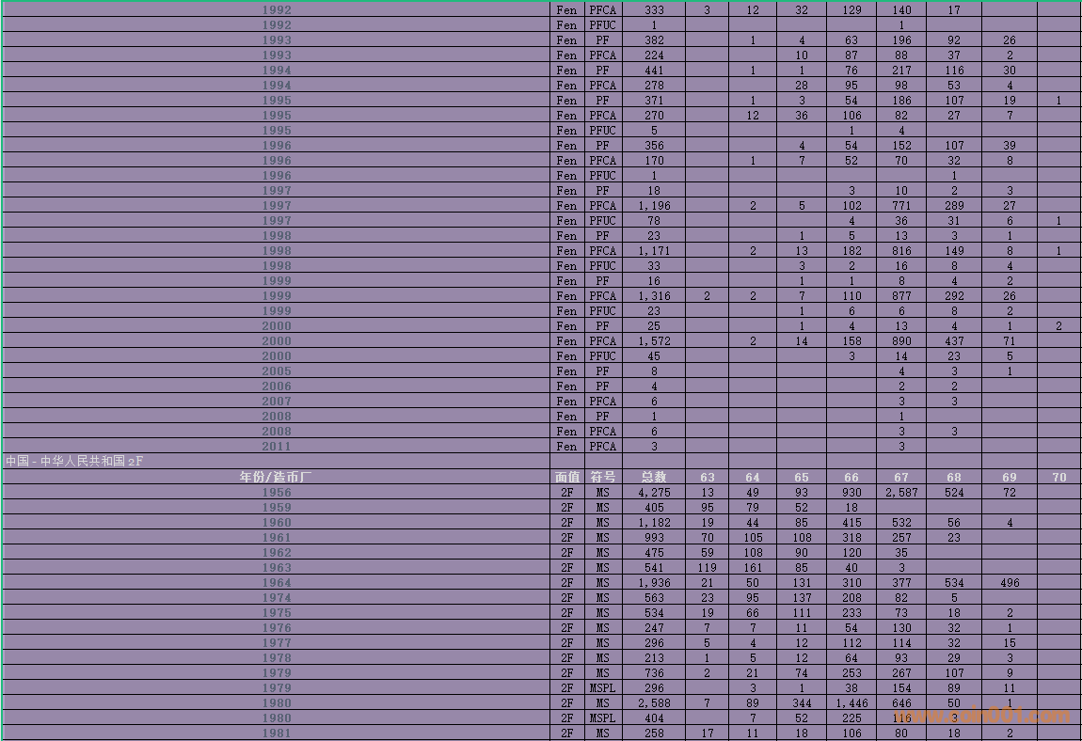Click the grade 70 column header
The image size is (1082, 741).
(1058, 477)
